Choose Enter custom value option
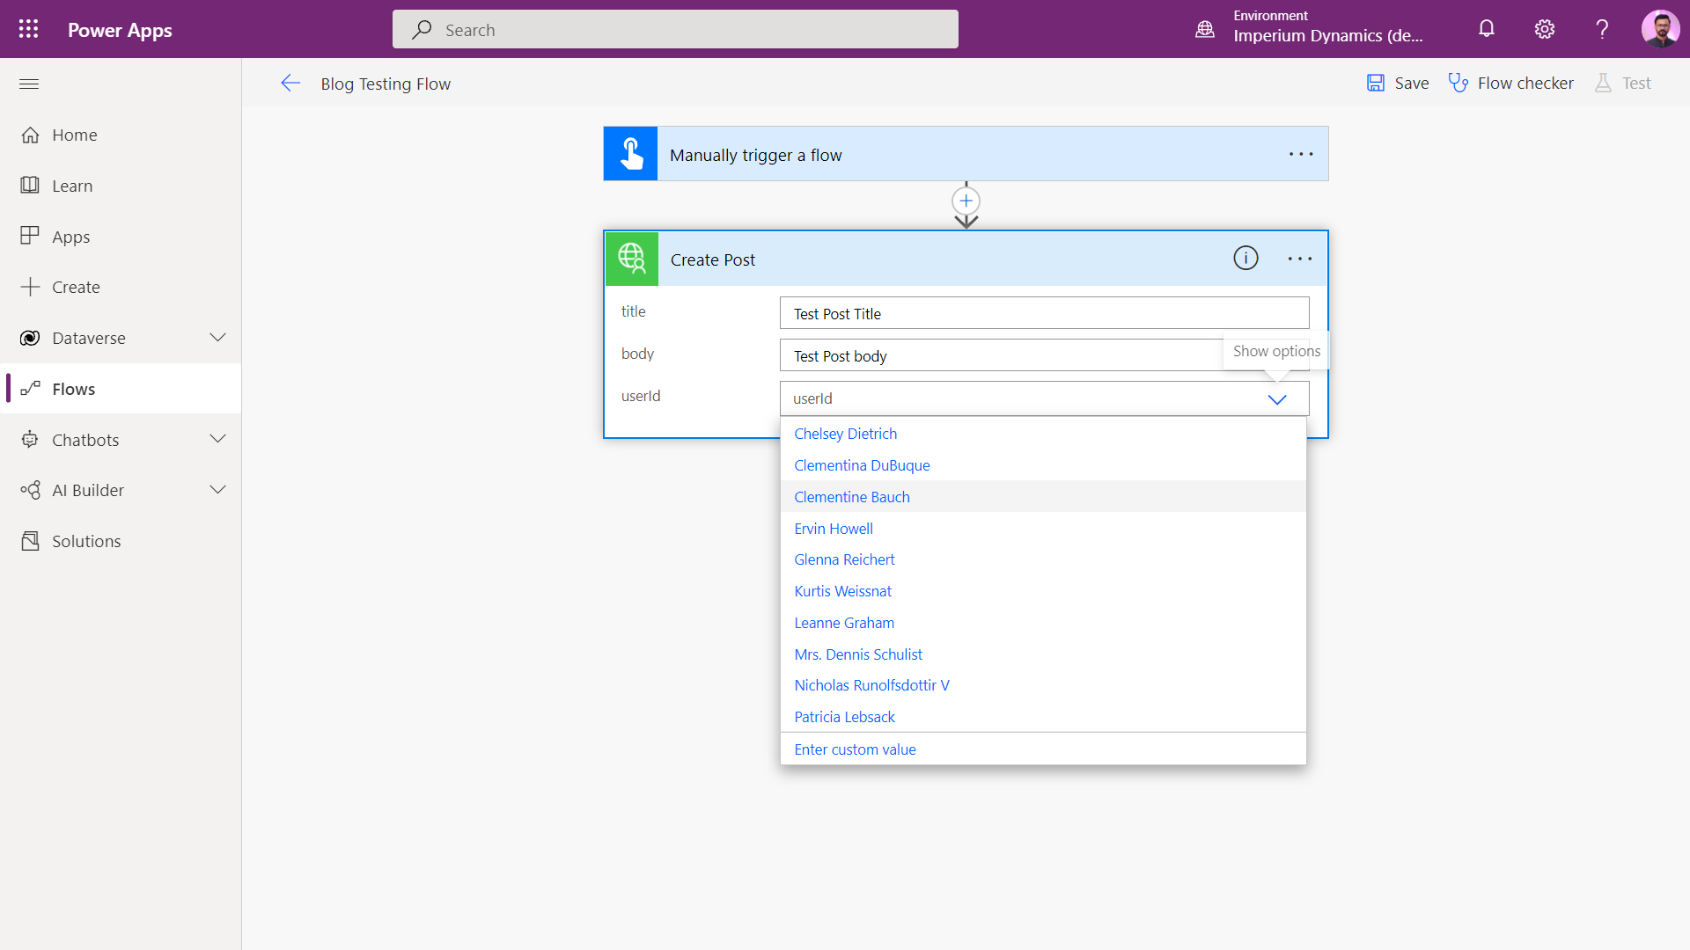Screen dimensions: 1690x950 pyautogui.click(x=855, y=749)
